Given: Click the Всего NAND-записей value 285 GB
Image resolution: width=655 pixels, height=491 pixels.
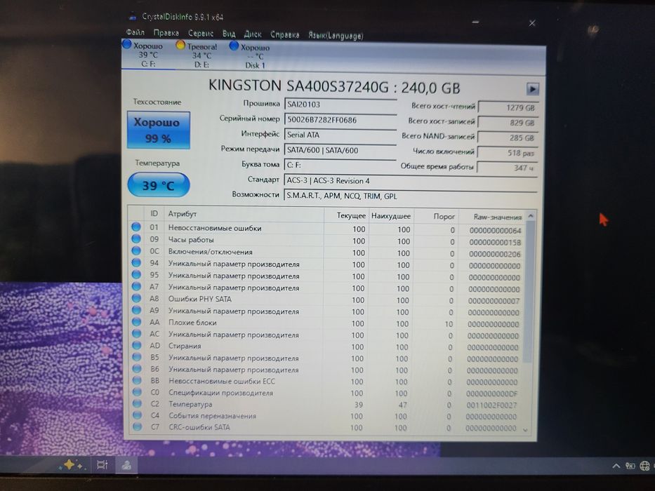Looking at the screenshot, I should click(x=508, y=137).
